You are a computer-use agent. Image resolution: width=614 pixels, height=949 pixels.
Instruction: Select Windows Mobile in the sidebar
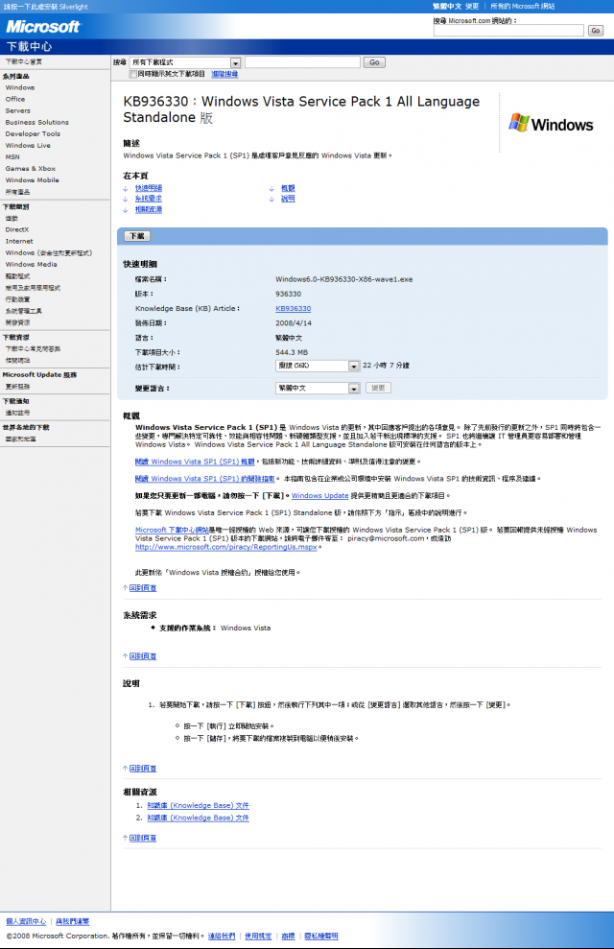pyautogui.click(x=32, y=179)
